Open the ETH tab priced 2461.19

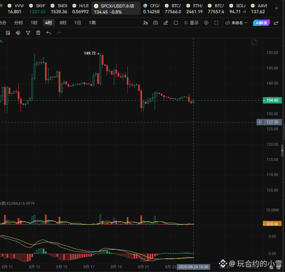(194, 9)
